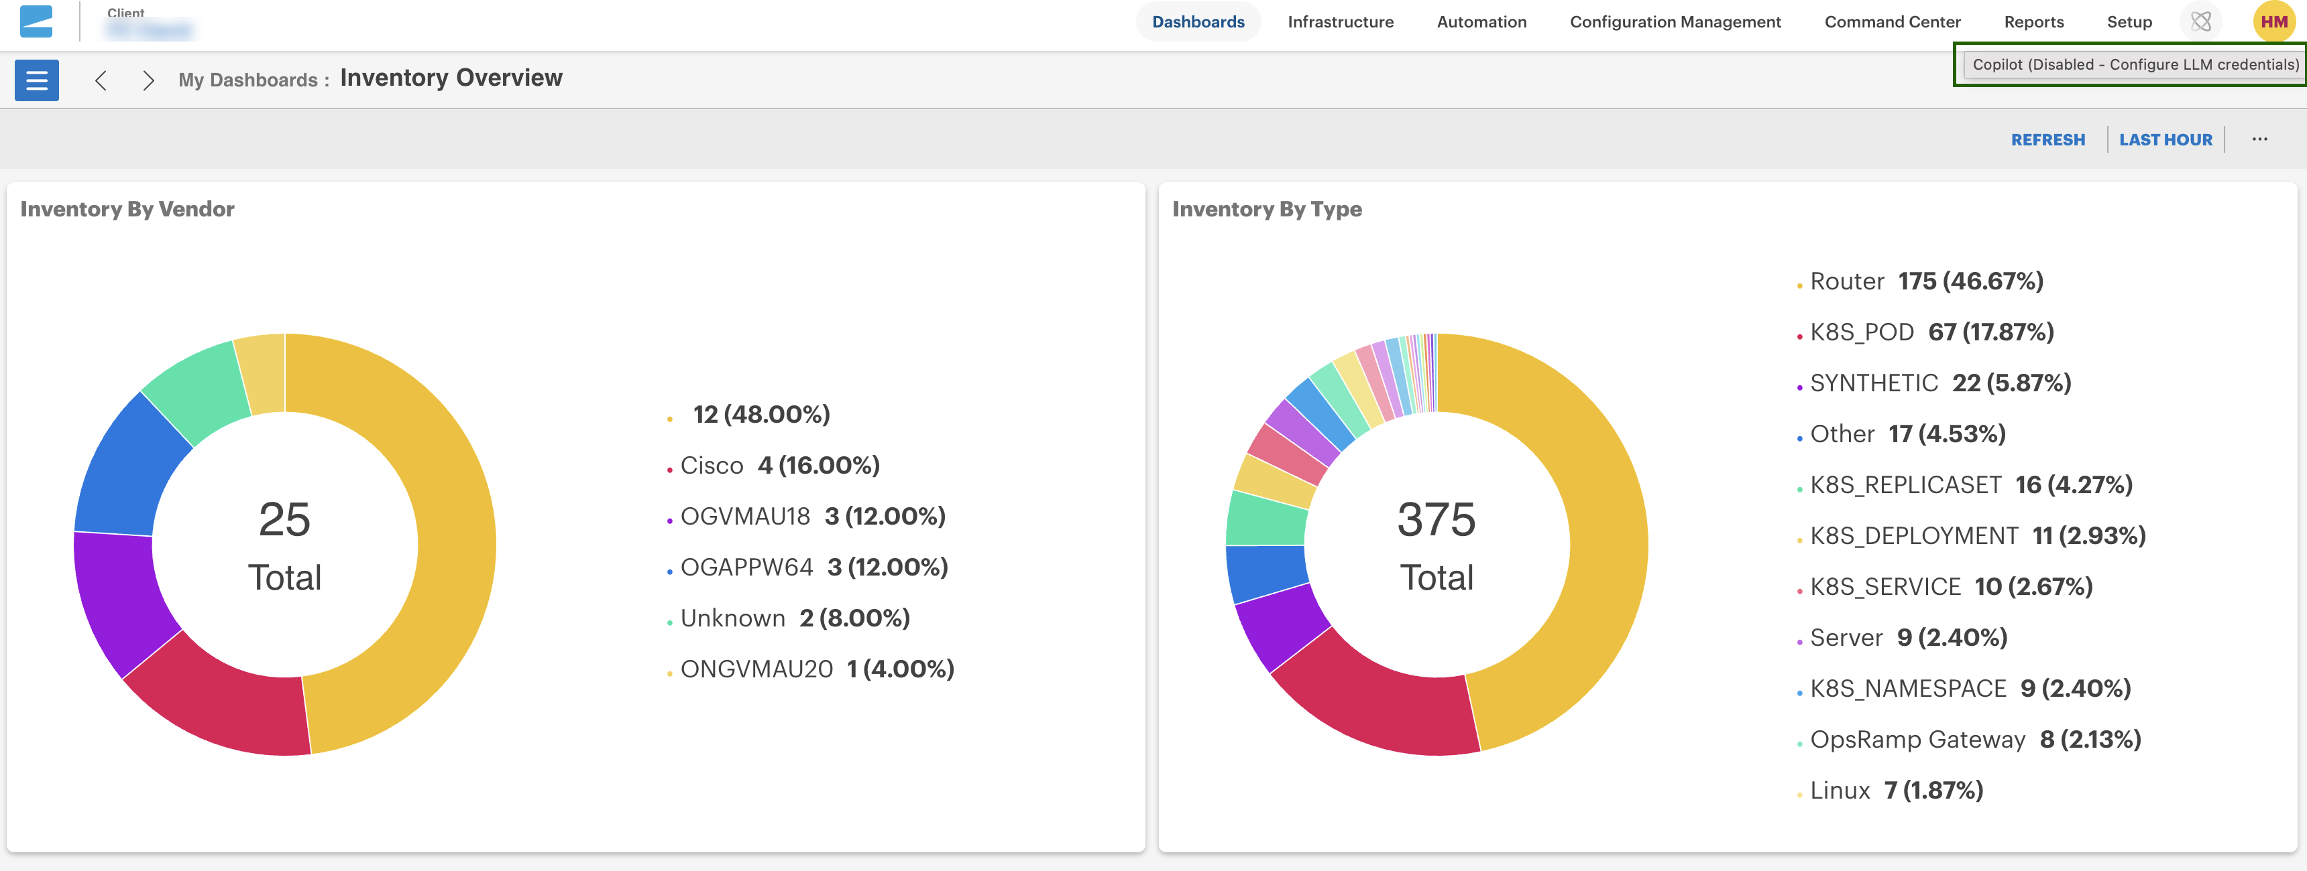Click the REFRESH button
Image resolution: width=2307 pixels, height=871 pixels.
point(2047,139)
